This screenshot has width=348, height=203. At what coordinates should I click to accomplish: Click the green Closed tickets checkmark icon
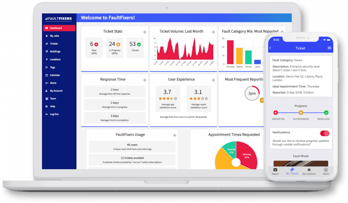[139, 44]
